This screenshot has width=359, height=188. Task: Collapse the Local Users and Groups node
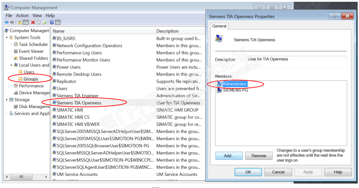click(12, 65)
